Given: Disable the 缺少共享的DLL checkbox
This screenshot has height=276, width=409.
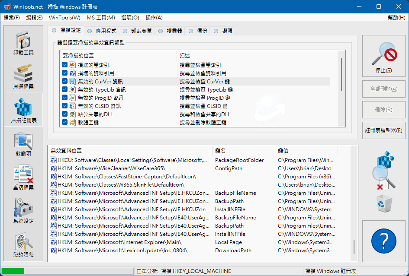Looking at the screenshot, I should click(64, 114).
